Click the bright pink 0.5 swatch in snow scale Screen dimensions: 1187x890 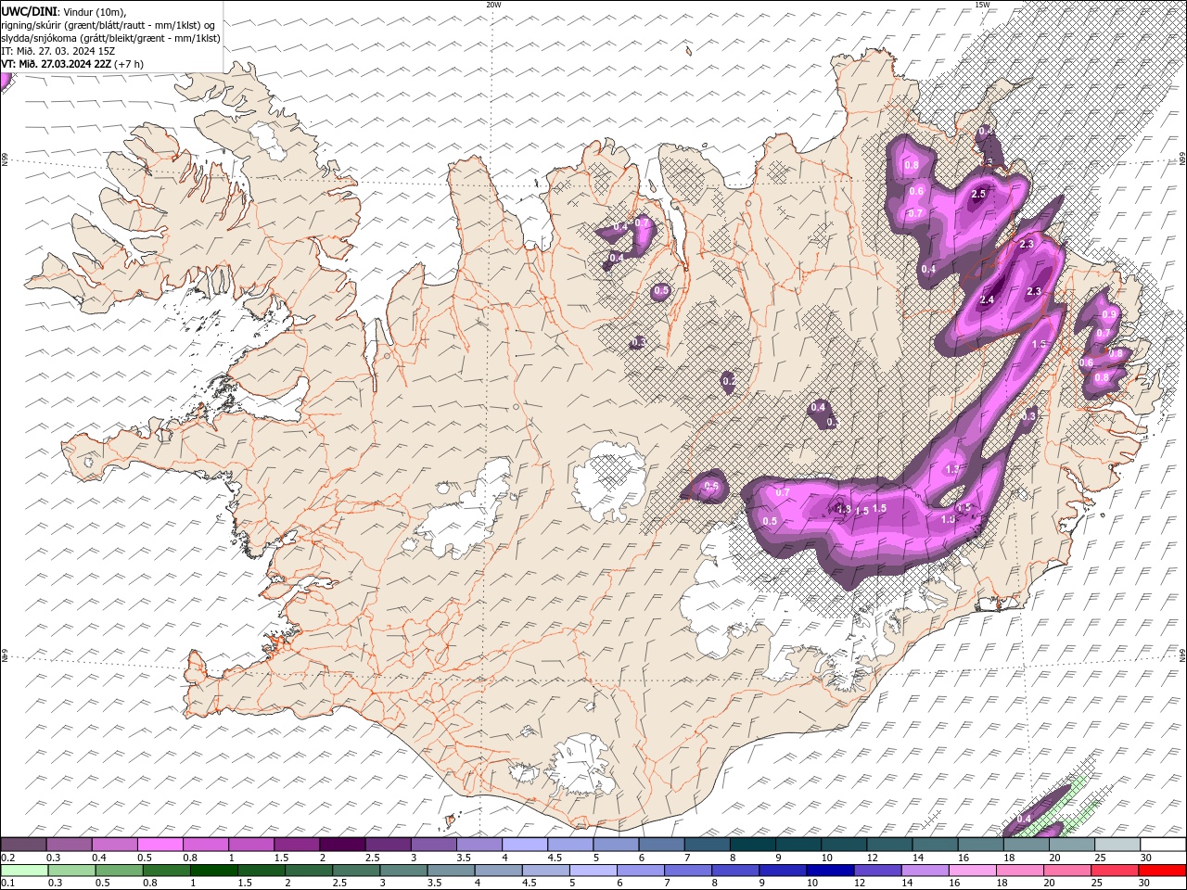pyautogui.click(x=160, y=844)
